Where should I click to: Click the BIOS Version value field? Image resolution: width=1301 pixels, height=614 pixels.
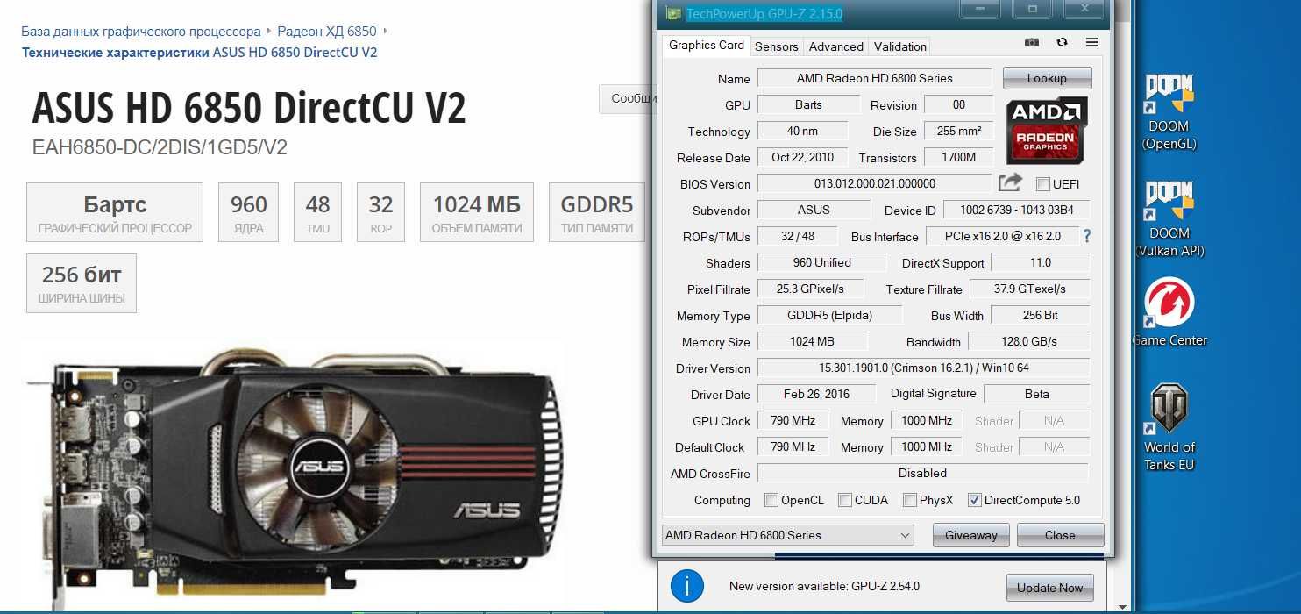click(874, 183)
